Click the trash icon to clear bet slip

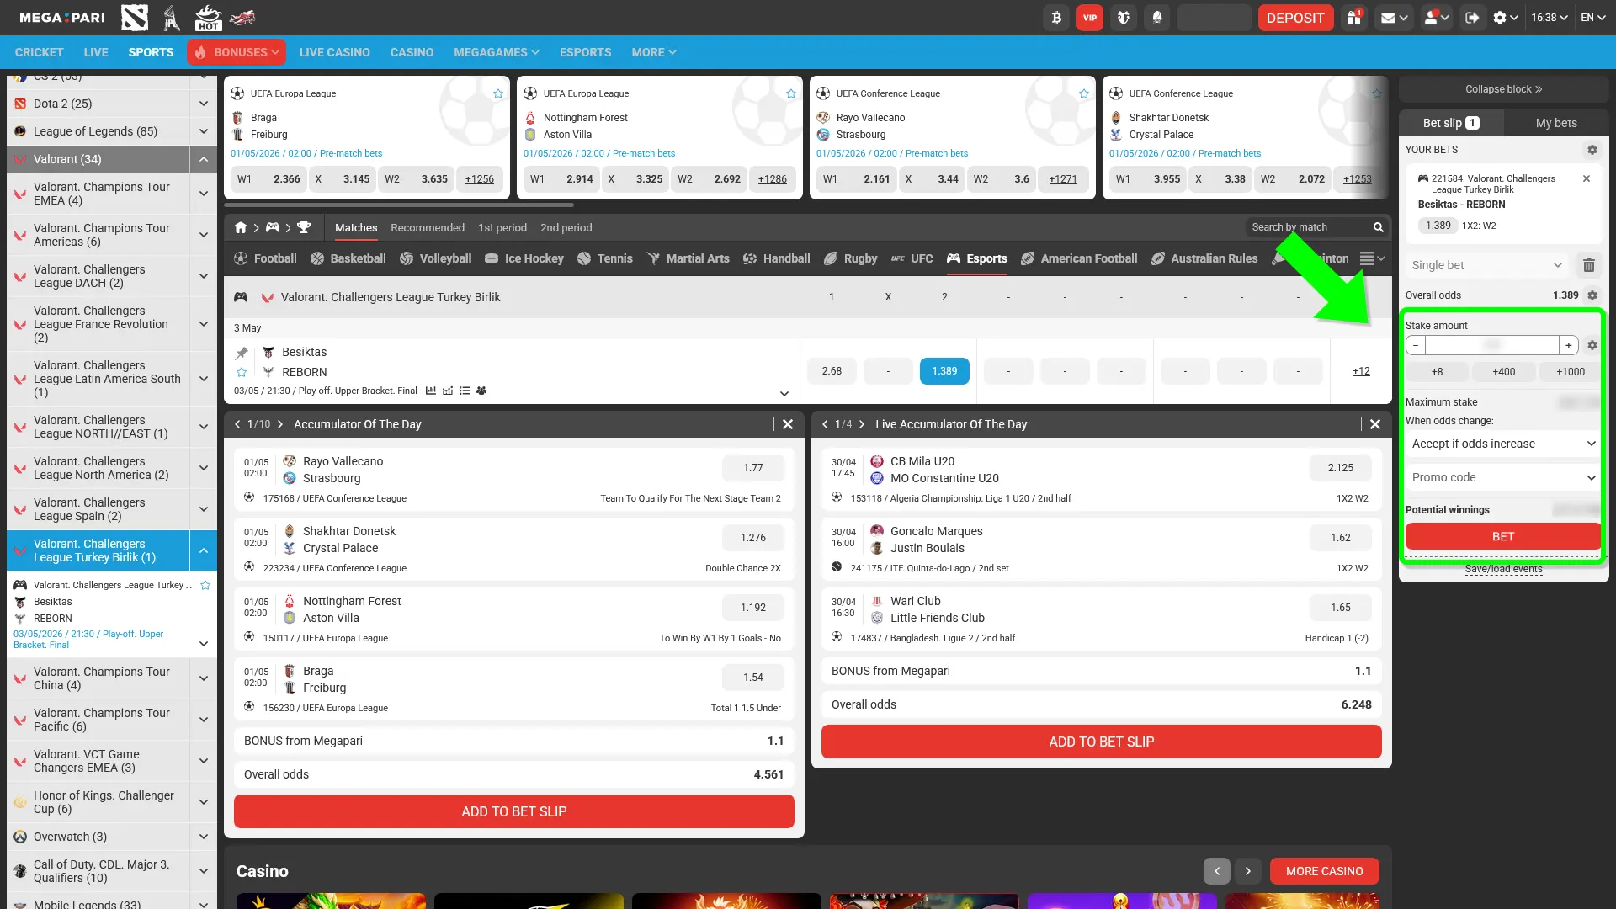point(1588,265)
